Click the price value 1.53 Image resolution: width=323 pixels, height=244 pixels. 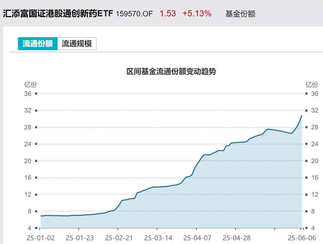coord(168,14)
